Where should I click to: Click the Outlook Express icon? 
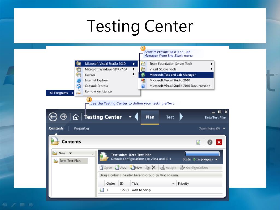(x=79, y=86)
